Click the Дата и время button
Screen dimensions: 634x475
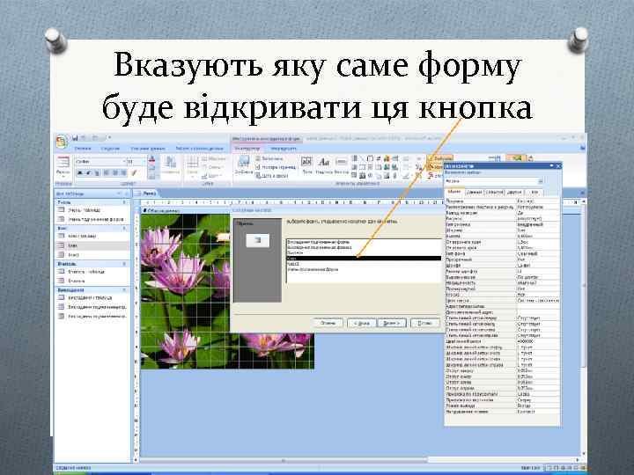pos(272,175)
